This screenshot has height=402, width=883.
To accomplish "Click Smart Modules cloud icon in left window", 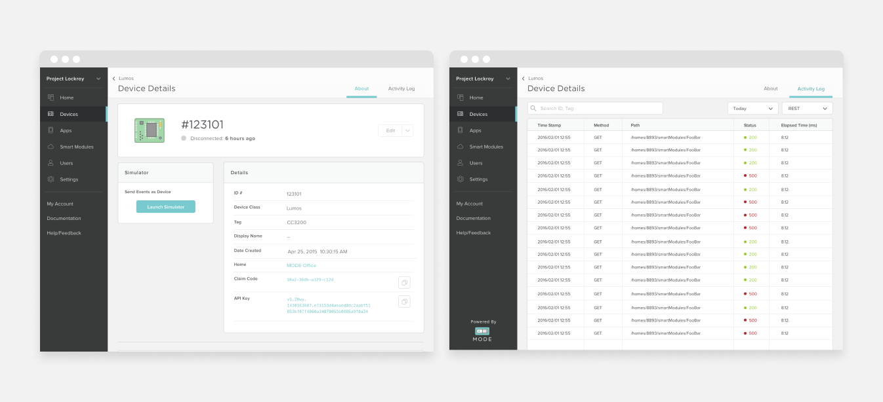I will coord(51,147).
